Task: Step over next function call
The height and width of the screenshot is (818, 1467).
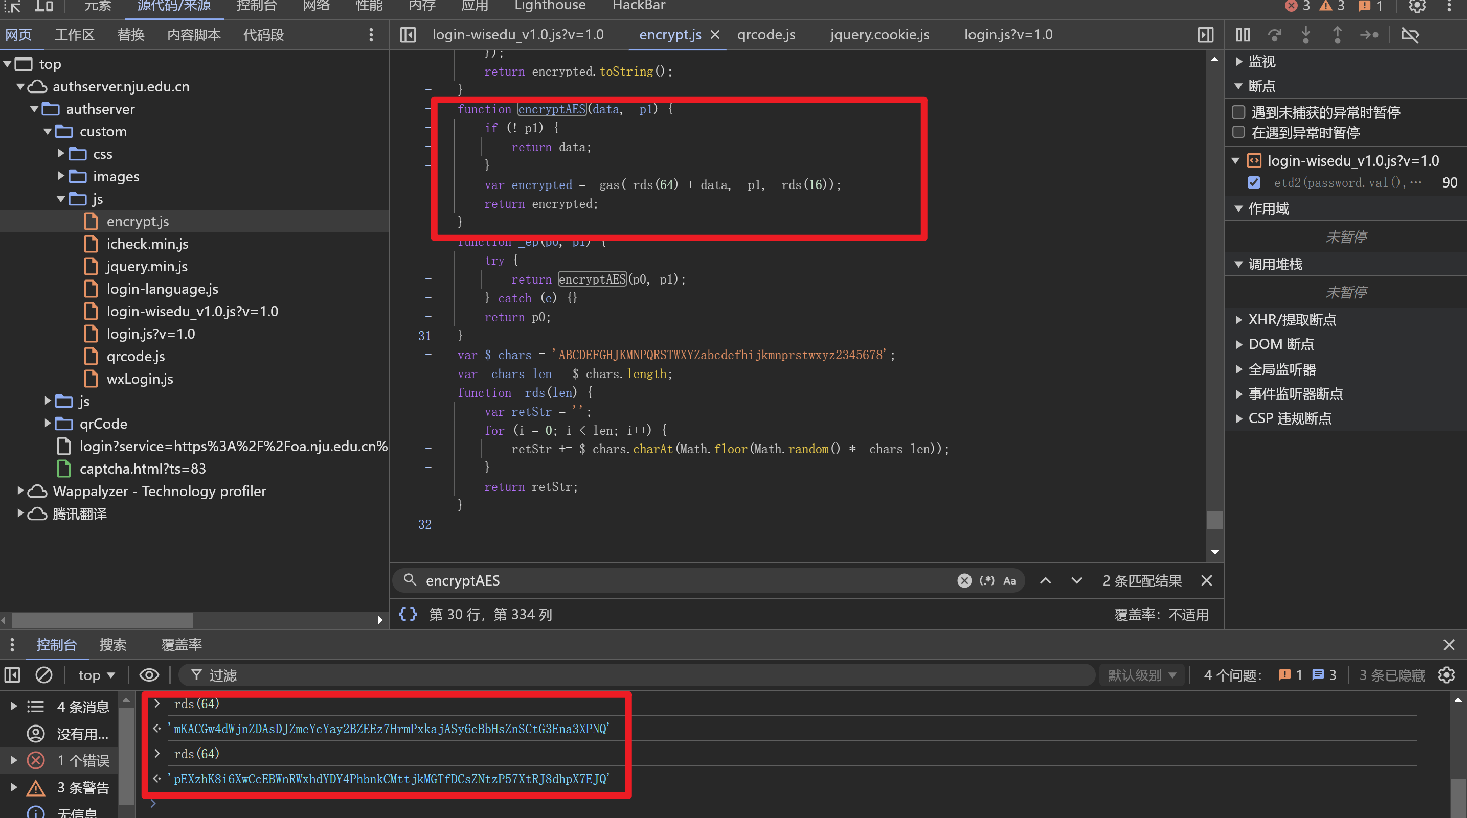Action: (1275, 35)
